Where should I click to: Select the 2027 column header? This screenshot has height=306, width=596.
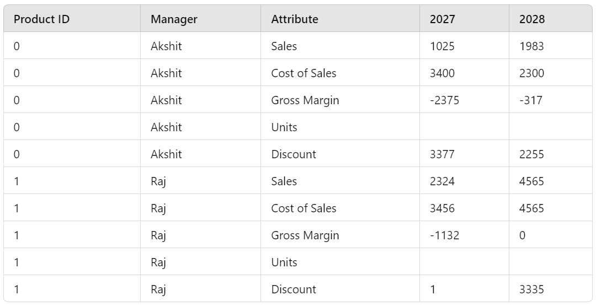click(x=443, y=19)
